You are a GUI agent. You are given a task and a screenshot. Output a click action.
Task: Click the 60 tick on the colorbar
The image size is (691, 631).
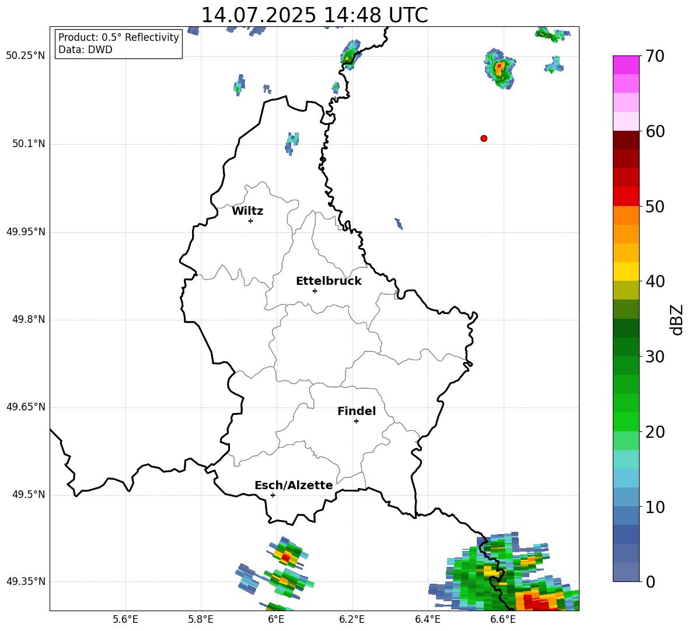[x=655, y=131]
